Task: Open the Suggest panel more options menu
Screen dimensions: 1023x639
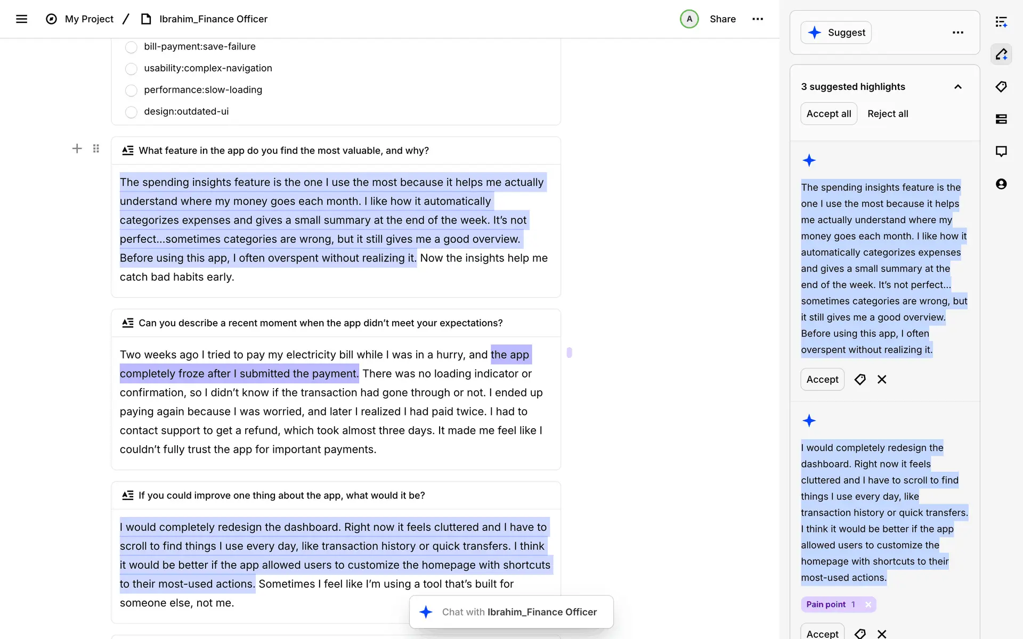Action: pos(957,32)
